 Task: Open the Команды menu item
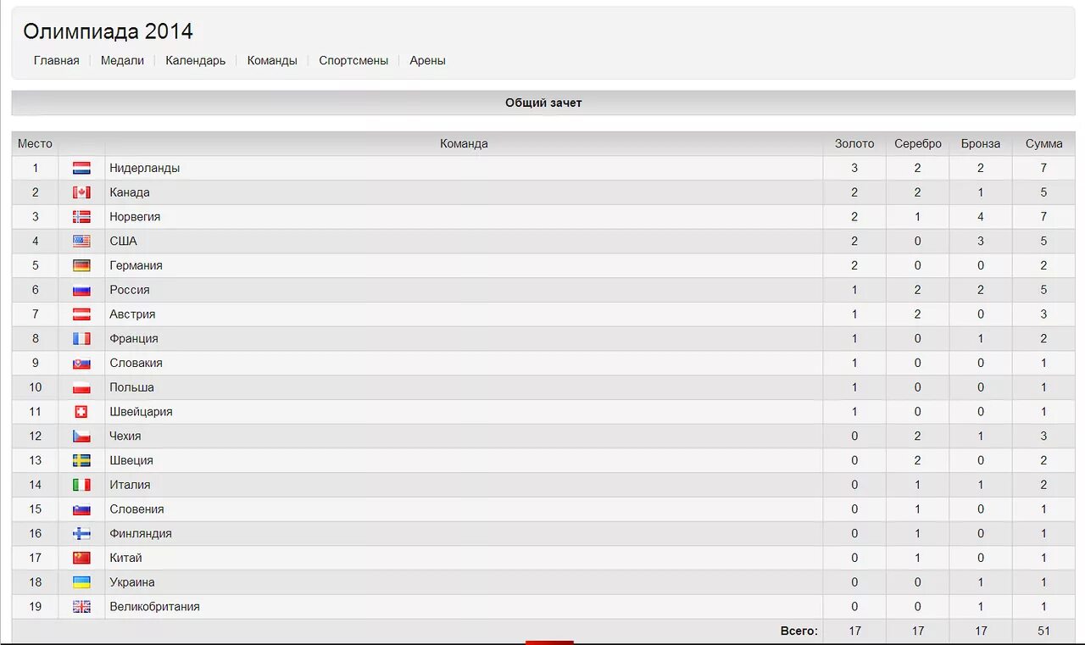272,60
